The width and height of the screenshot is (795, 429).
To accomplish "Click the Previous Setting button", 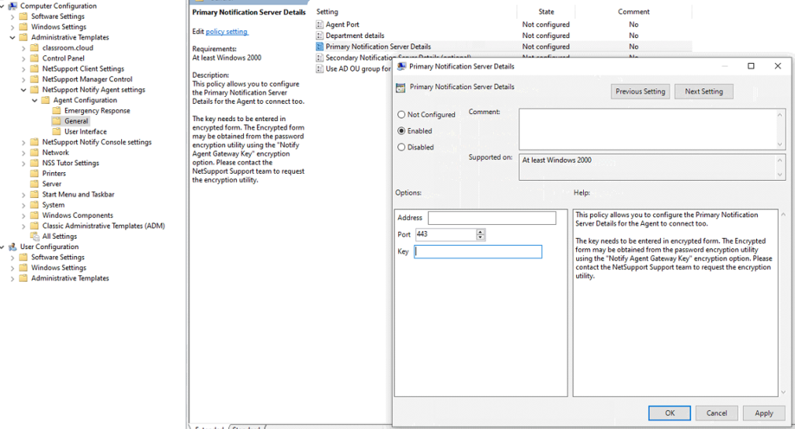I will click(640, 92).
